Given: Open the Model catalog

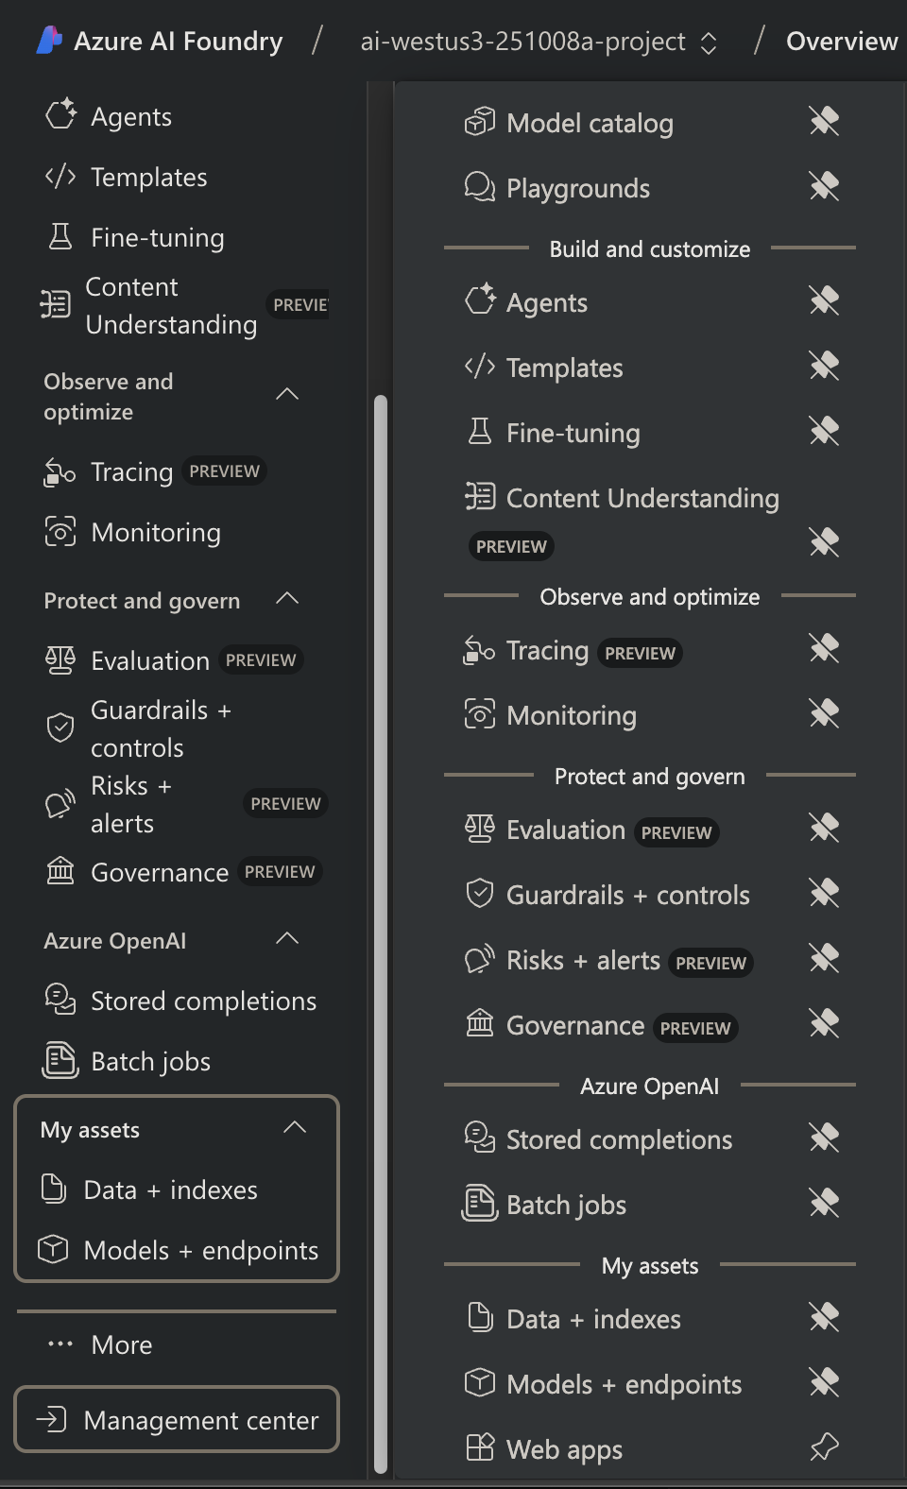Looking at the screenshot, I should tap(590, 123).
